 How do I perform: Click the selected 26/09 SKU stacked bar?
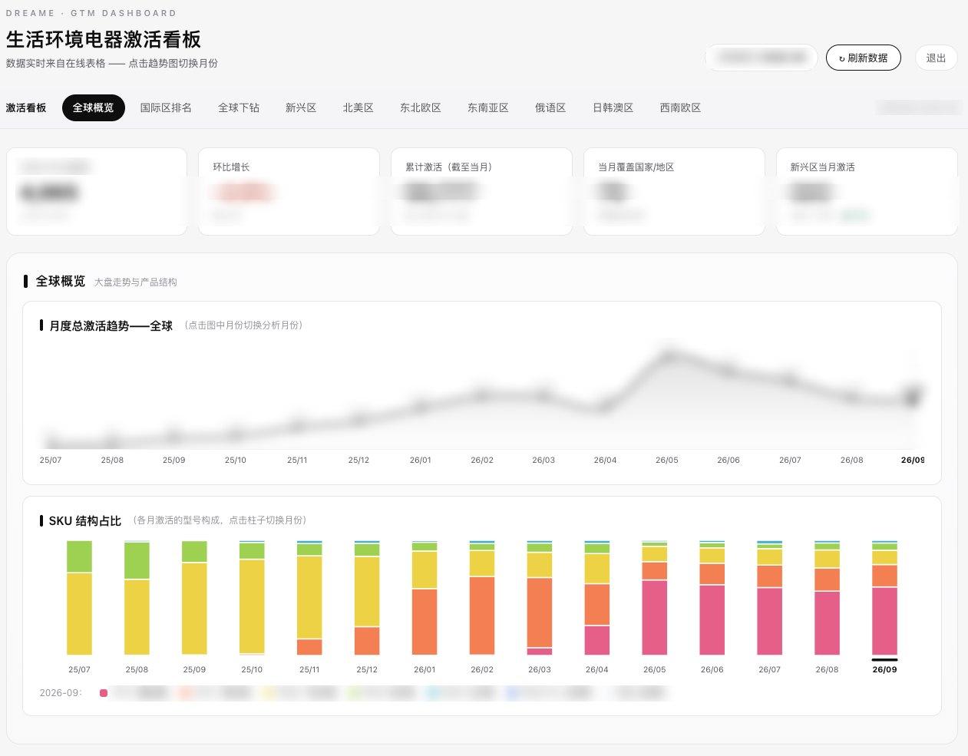click(x=885, y=598)
